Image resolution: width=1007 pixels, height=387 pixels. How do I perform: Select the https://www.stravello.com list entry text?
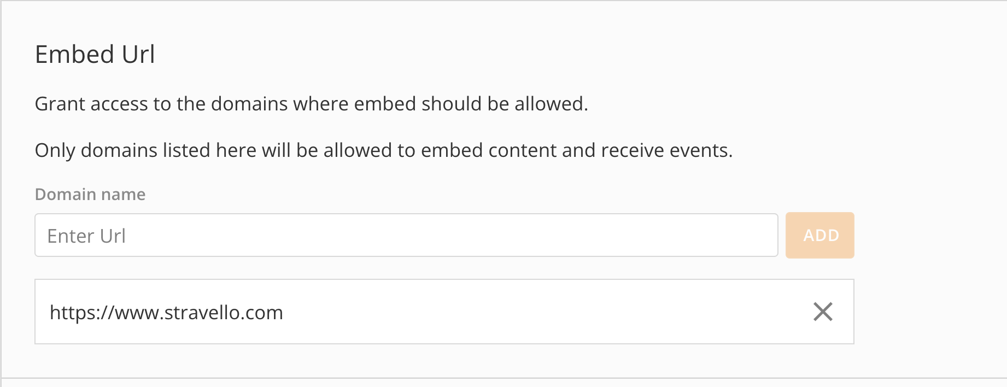[166, 313]
